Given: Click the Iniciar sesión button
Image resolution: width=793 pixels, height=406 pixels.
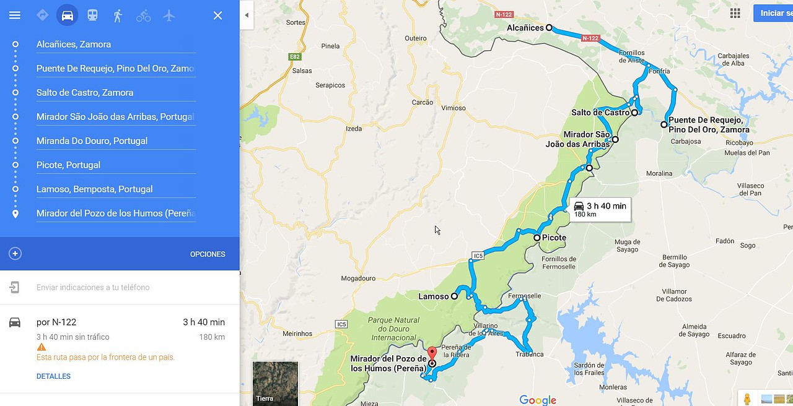Looking at the screenshot, I should (773, 13).
